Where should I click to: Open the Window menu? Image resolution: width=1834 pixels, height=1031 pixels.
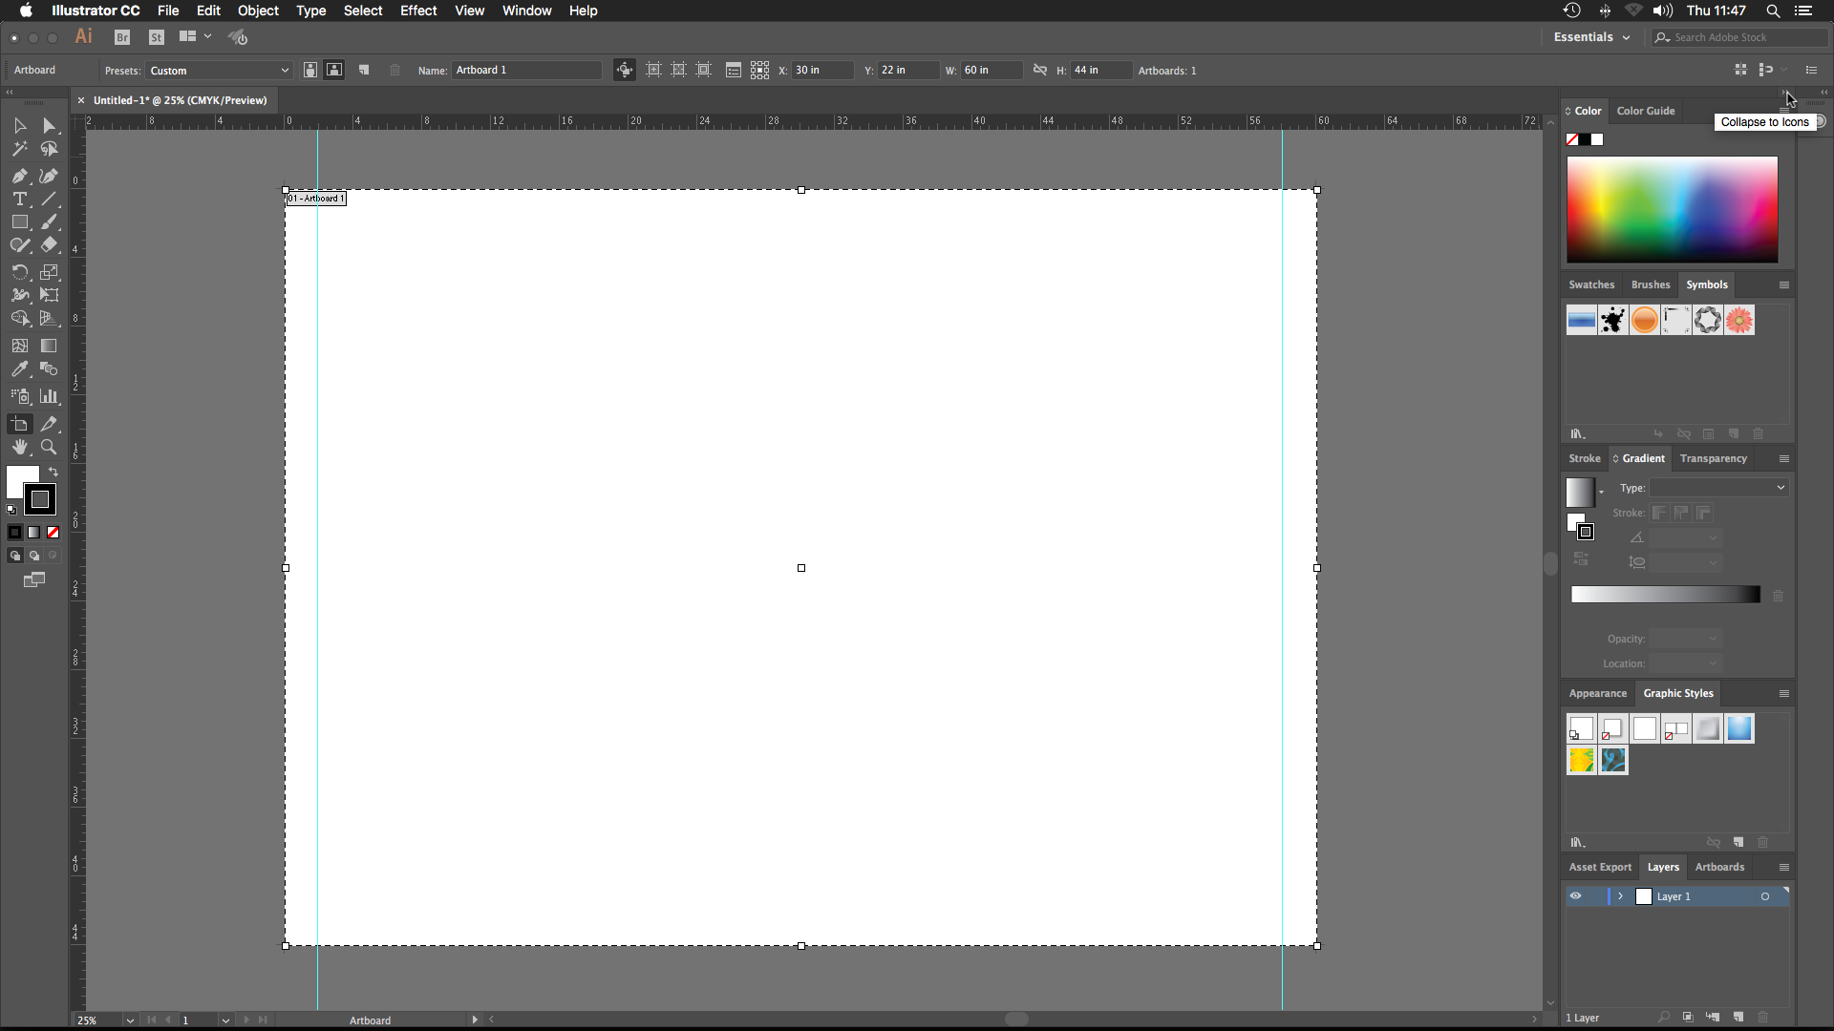pyautogui.click(x=526, y=11)
